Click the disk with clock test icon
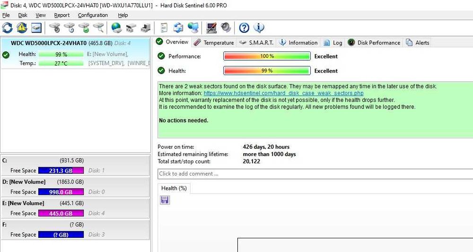This screenshot has width=473, height=252. [x=69, y=28]
